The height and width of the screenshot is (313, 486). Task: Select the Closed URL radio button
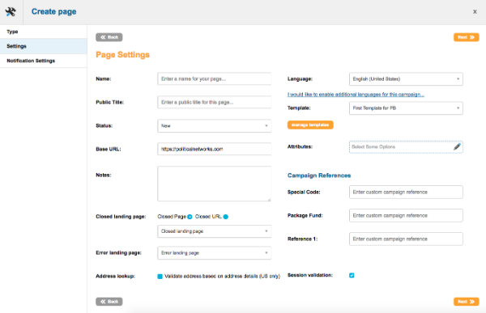226,217
